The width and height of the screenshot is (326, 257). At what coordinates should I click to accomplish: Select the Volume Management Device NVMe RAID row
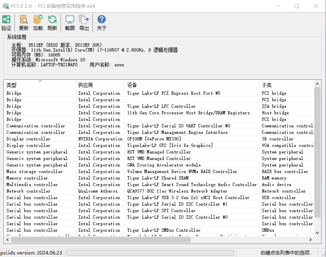[159, 172]
